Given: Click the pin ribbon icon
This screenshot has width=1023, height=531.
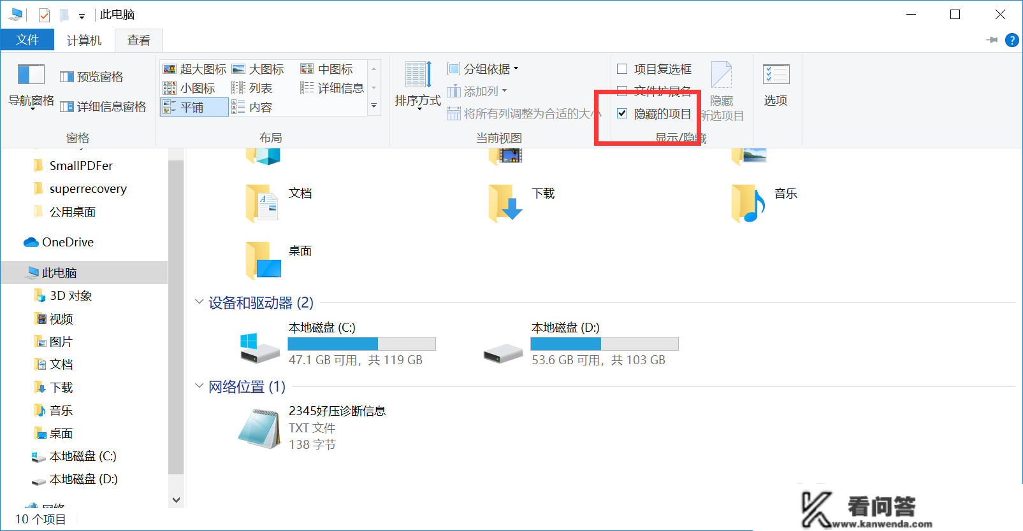Looking at the screenshot, I should 992,40.
